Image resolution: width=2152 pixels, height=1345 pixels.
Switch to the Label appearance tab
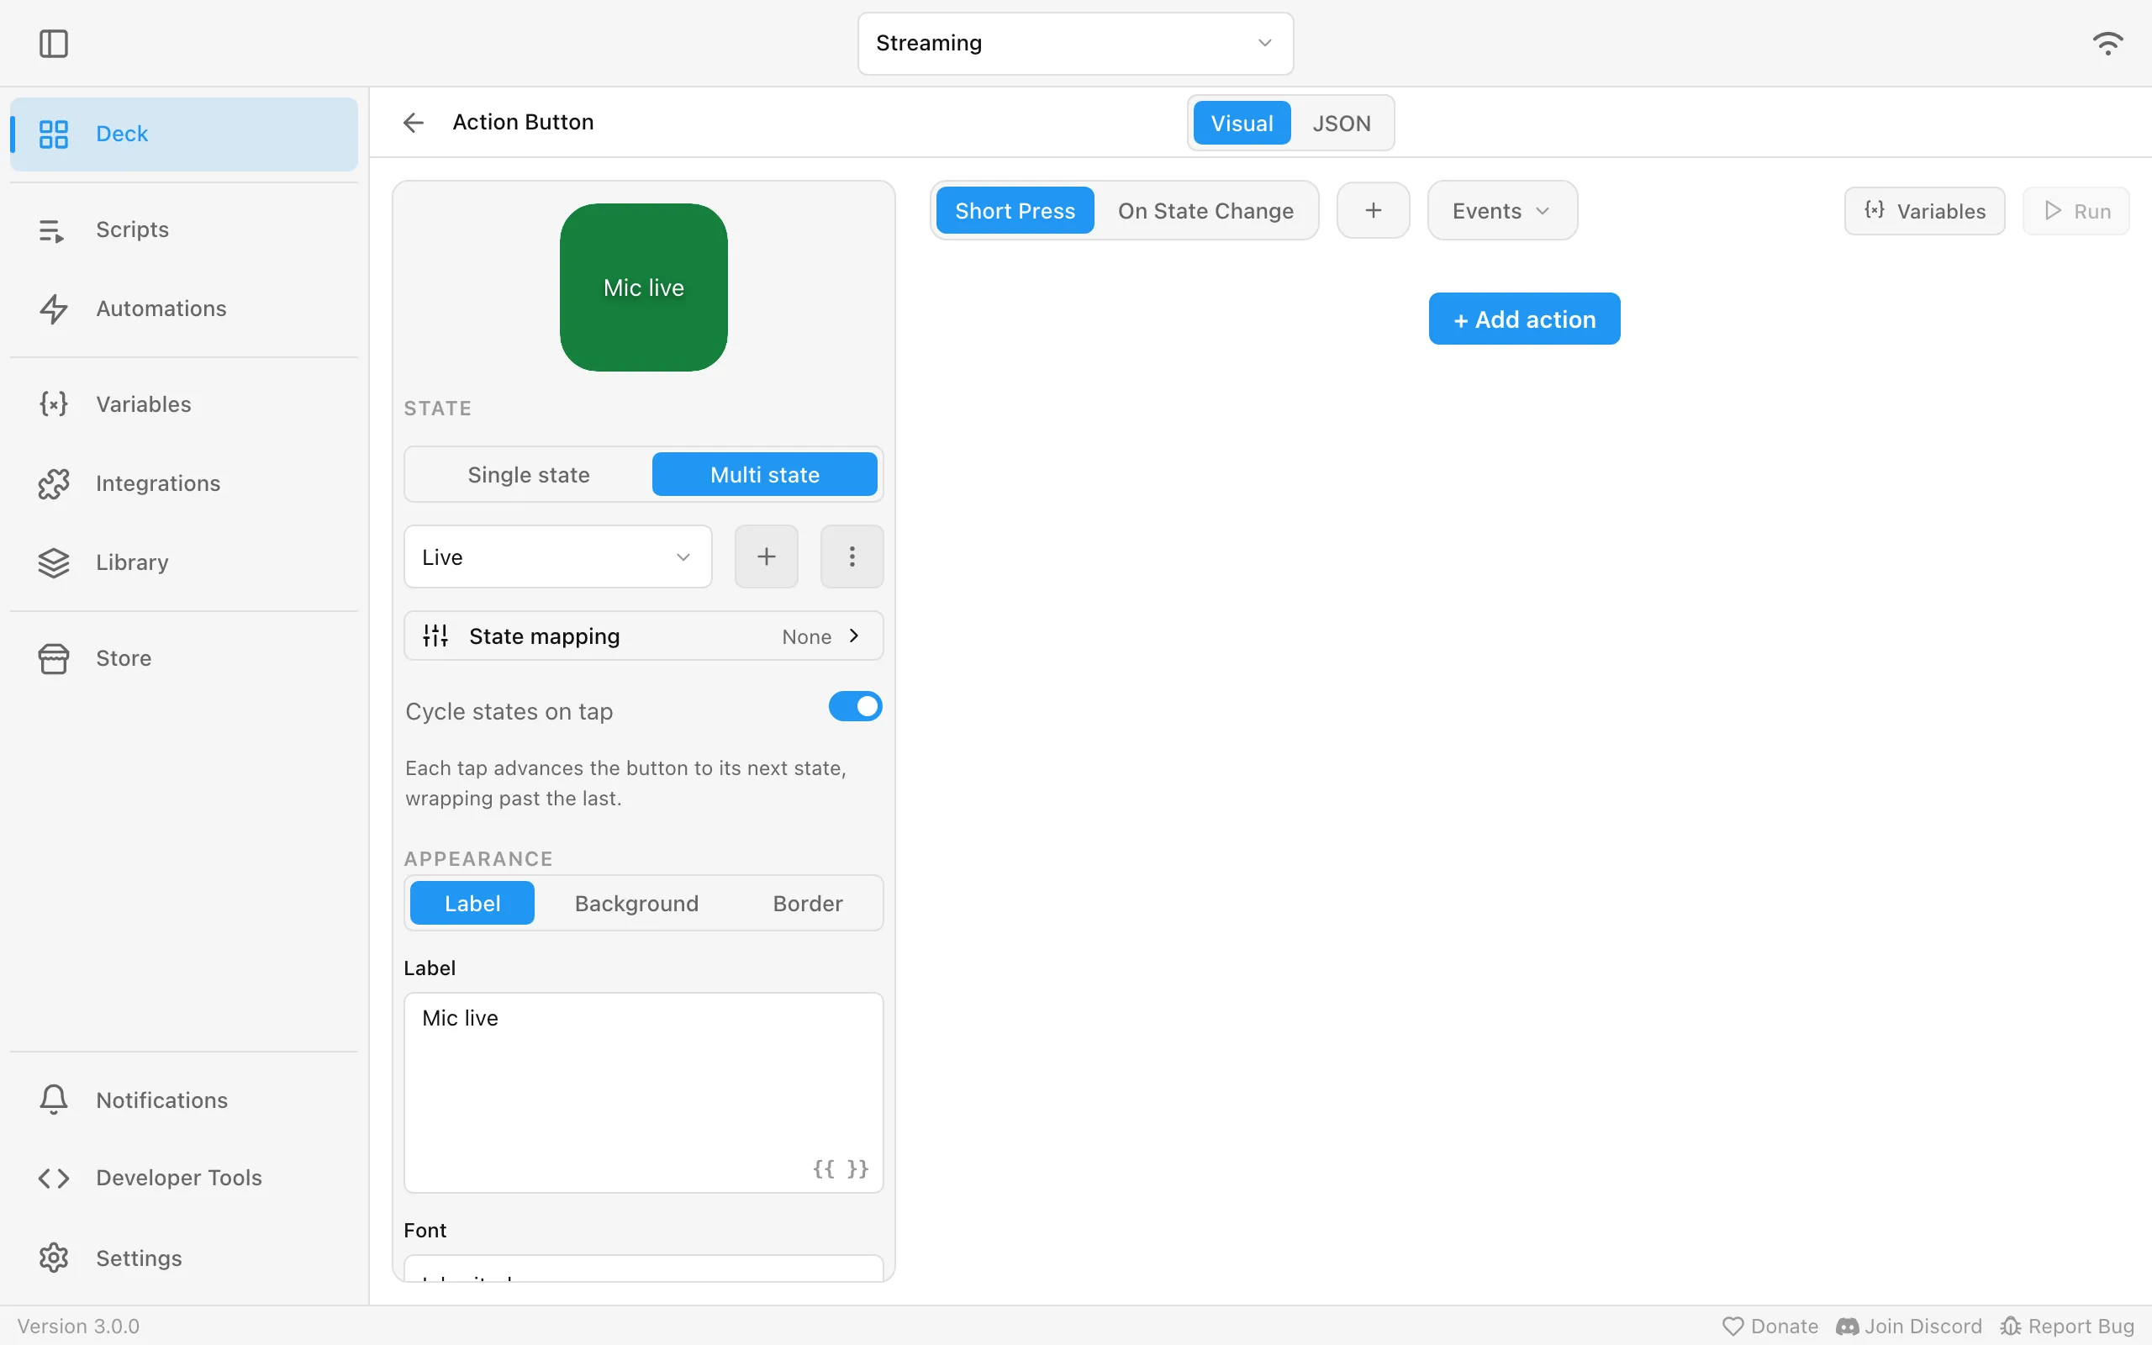pos(472,903)
